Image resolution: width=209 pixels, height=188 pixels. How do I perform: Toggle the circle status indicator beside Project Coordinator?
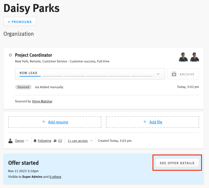click(10, 55)
